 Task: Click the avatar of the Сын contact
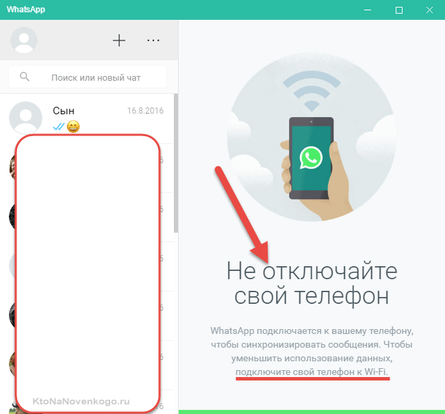(25, 118)
